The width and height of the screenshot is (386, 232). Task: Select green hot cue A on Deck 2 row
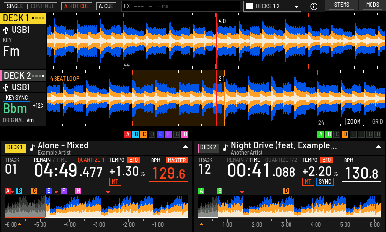(x=320, y=134)
